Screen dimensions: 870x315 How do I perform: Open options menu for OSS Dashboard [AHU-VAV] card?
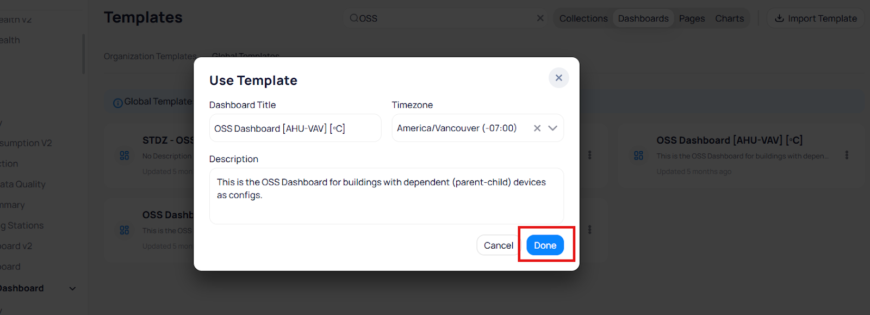coord(846,155)
